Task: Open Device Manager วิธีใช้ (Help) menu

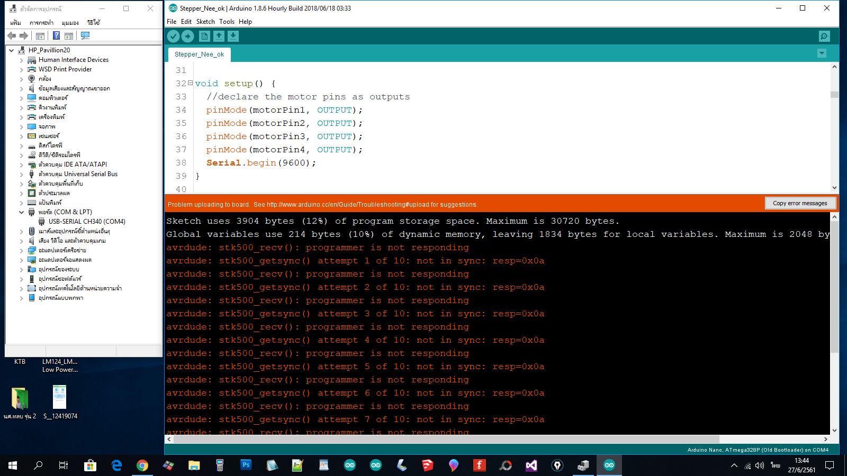Action: click(94, 23)
